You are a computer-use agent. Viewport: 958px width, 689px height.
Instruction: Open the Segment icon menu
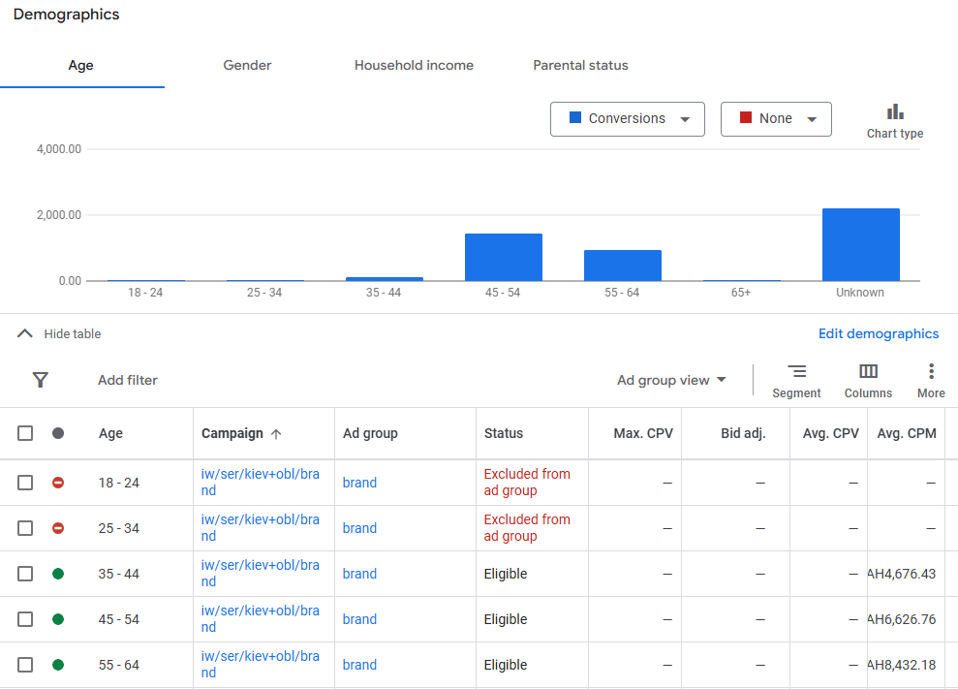(x=796, y=371)
